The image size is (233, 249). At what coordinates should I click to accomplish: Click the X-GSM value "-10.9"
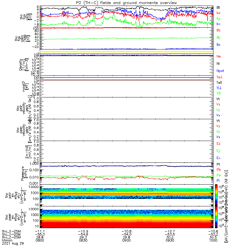click(83, 231)
